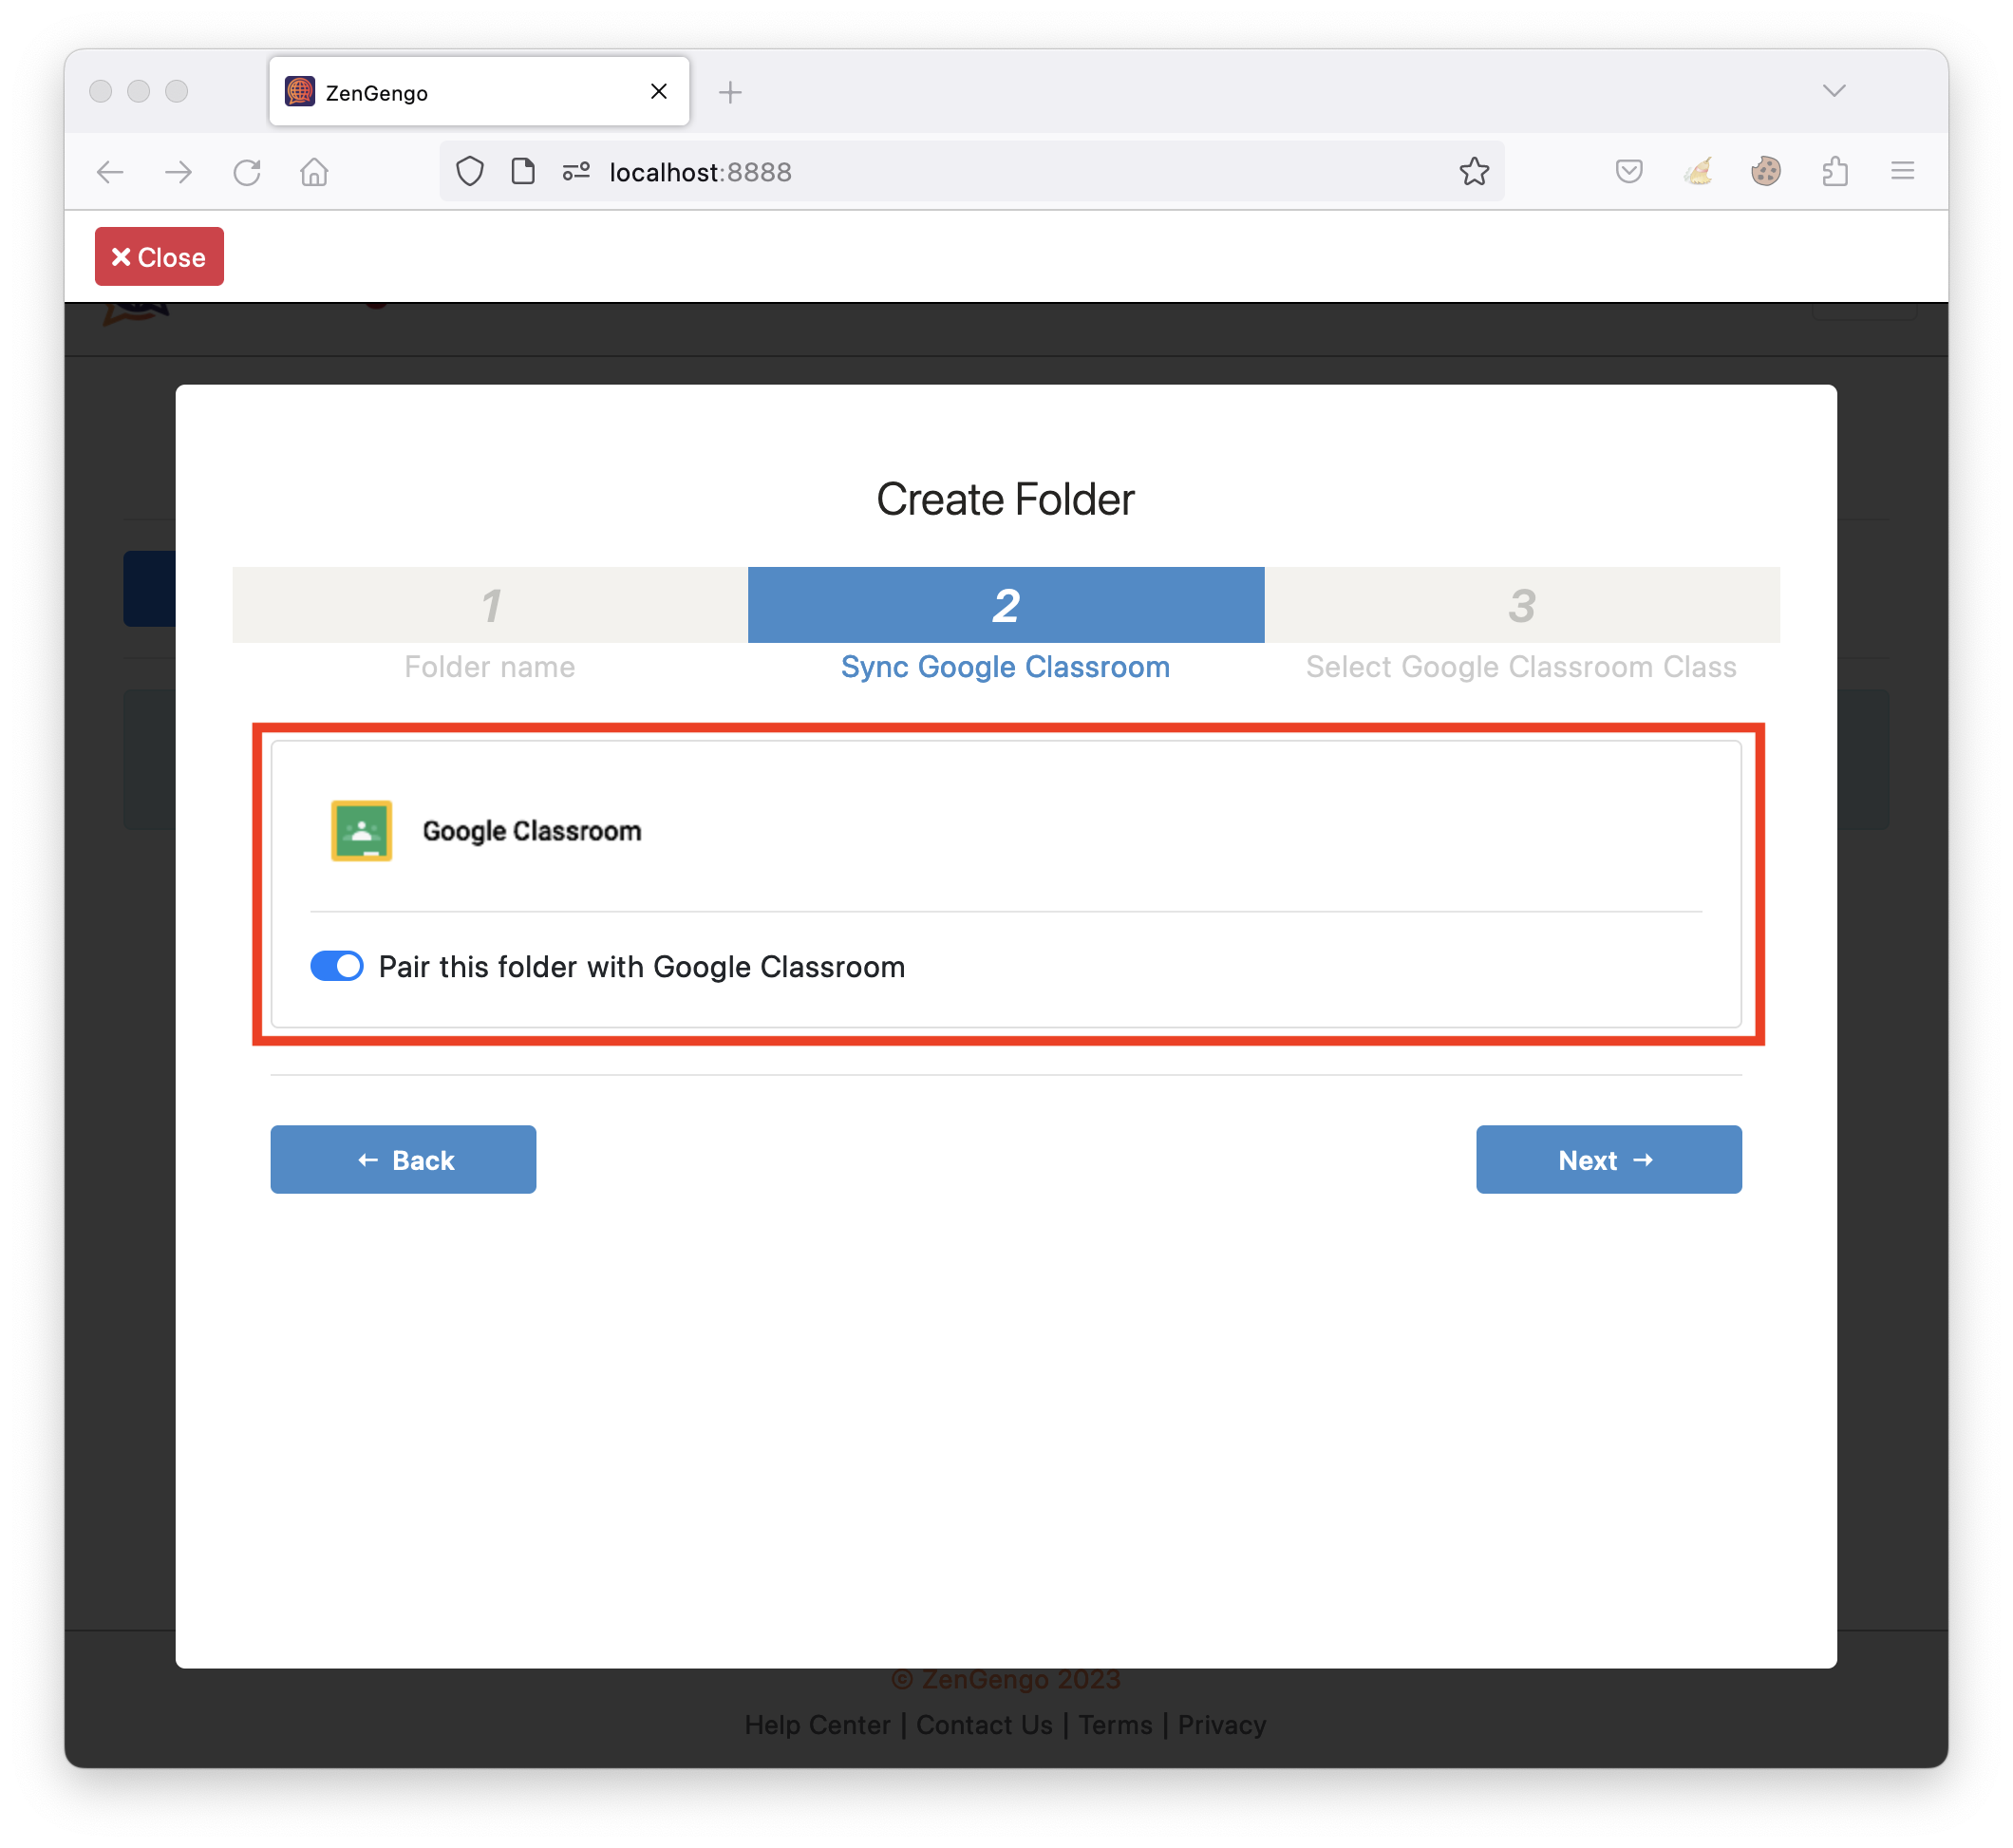Open tracking protection shield icon
Image resolution: width=2013 pixels, height=1848 pixels.
pos(470,172)
